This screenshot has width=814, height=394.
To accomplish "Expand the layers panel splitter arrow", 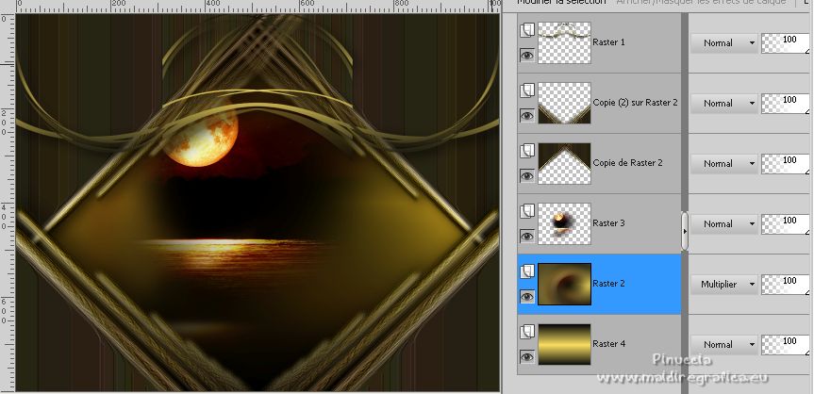I will (685, 232).
